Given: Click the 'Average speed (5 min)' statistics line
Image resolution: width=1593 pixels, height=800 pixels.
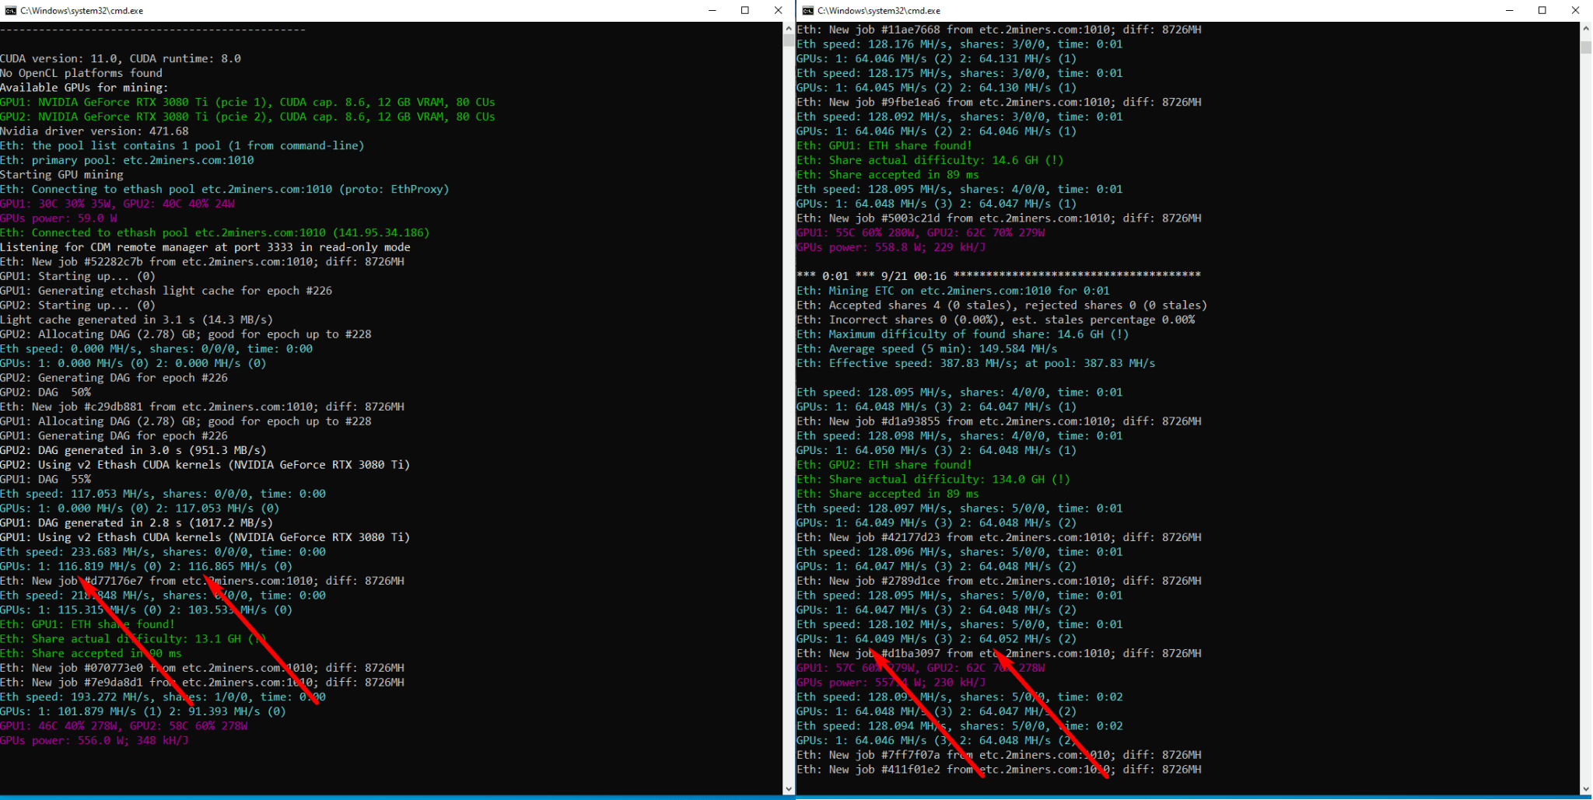Looking at the screenshot, I should 926,348.
